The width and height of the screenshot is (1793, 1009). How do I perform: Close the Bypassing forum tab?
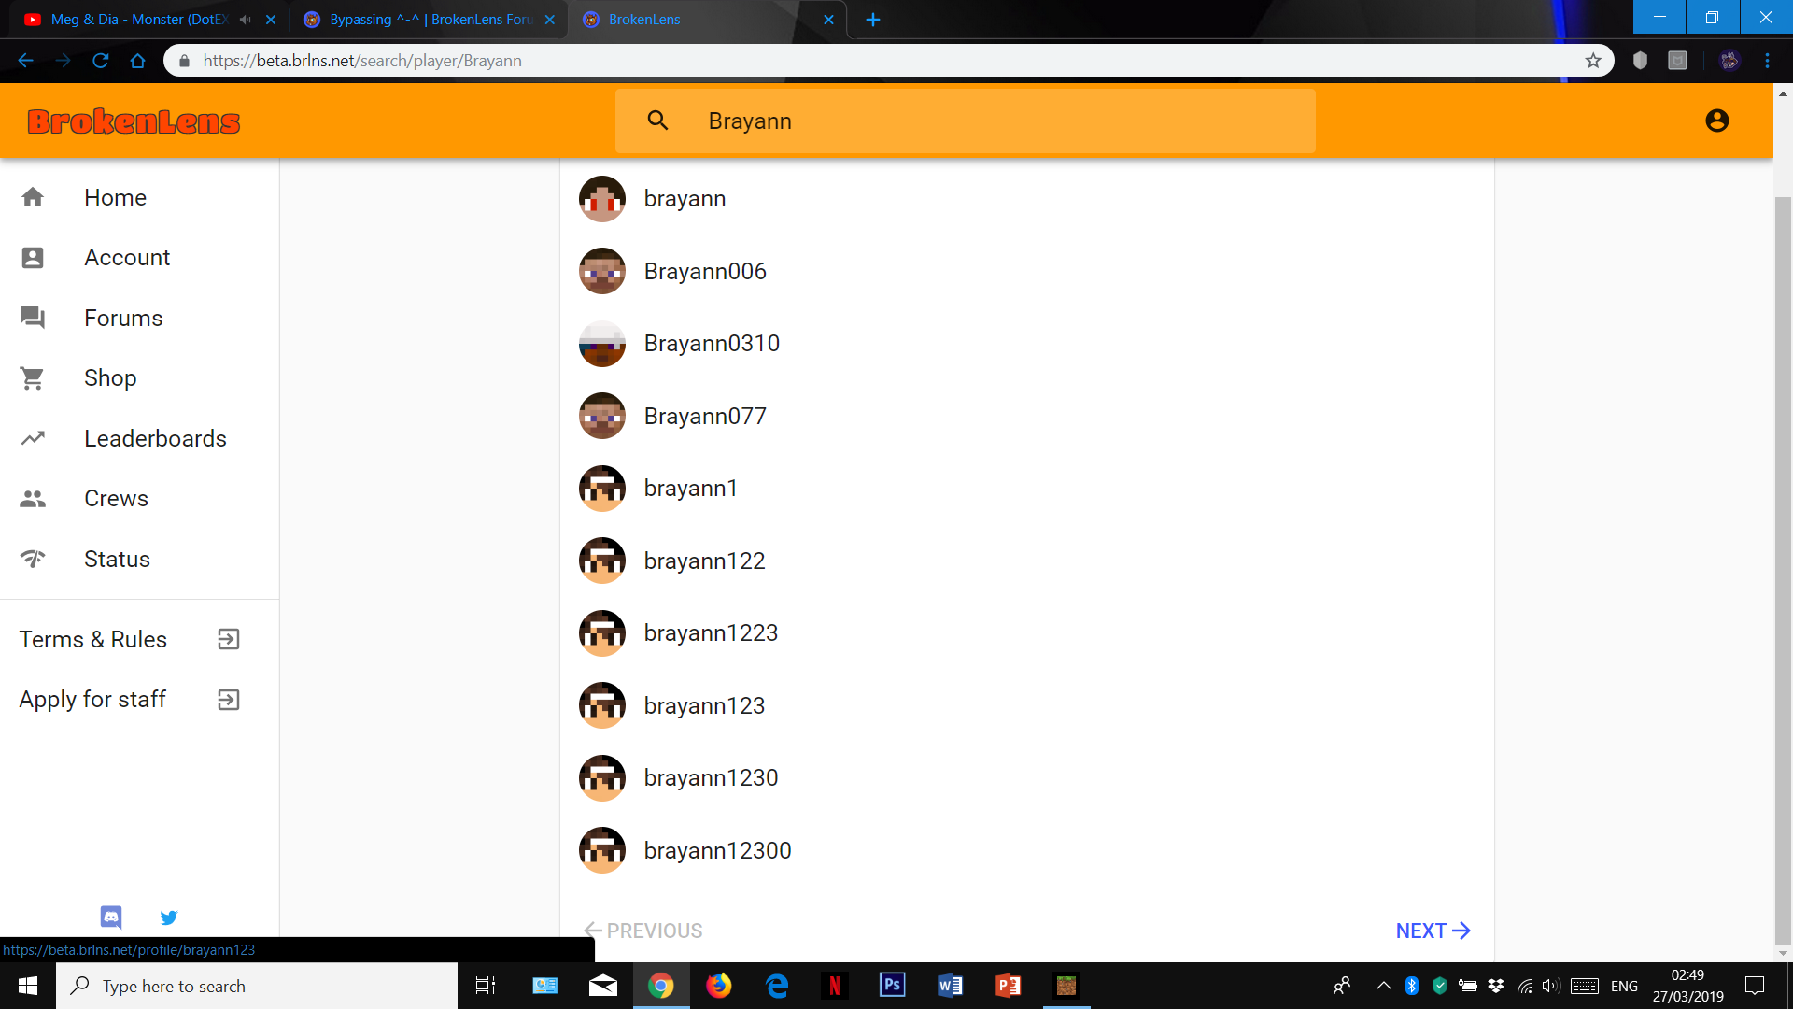tap(549, 20)
